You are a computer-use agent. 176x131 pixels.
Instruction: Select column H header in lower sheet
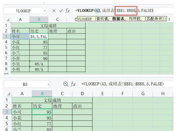(x=163, y=94)
